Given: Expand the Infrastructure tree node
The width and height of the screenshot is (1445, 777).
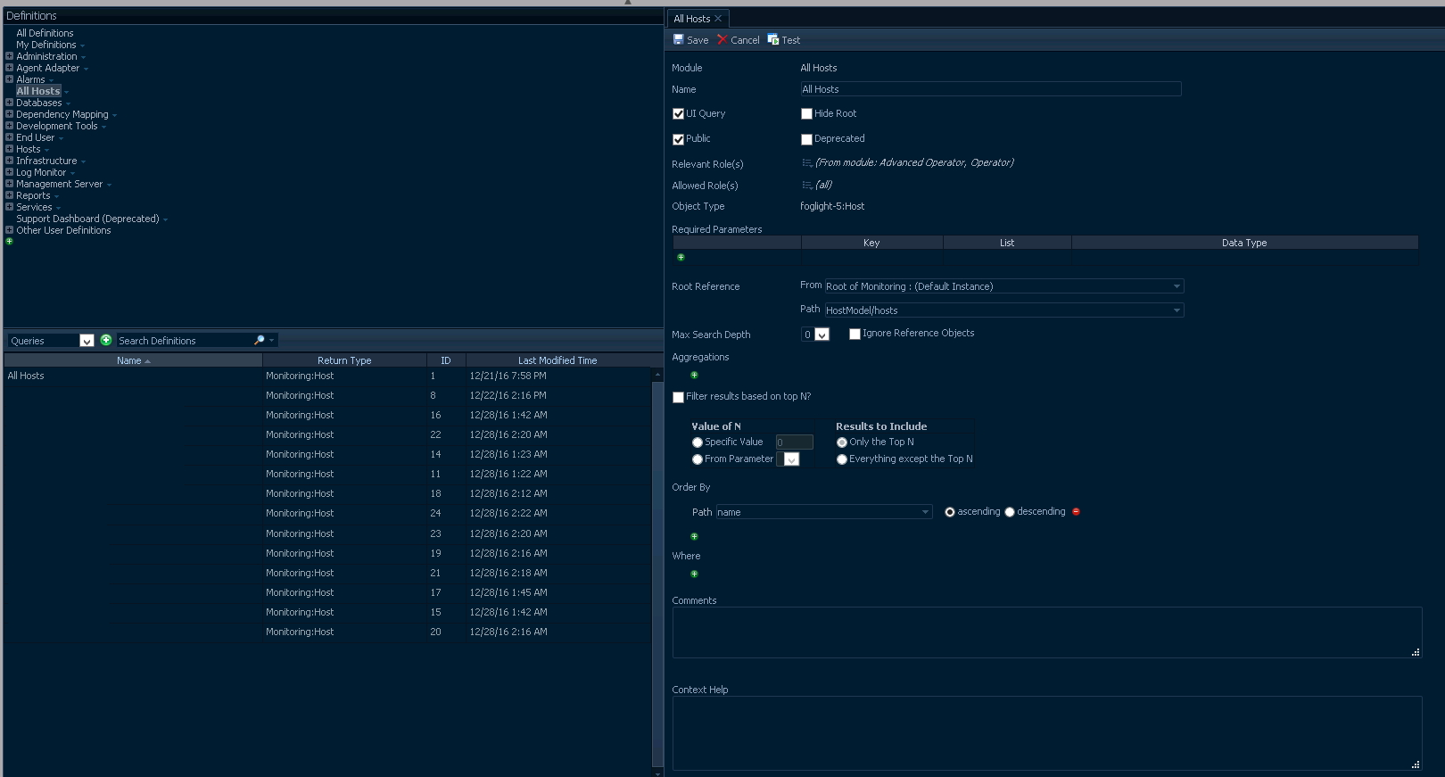Looking at the screenshot, I should (9, 160).
